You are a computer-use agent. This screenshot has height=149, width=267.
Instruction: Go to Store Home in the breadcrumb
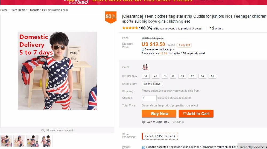tap(18, 10)
